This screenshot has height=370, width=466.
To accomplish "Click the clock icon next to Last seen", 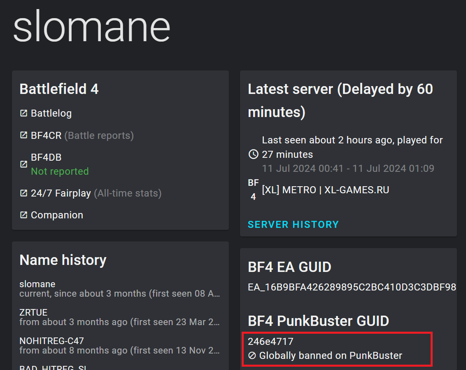I will [254, 155].
